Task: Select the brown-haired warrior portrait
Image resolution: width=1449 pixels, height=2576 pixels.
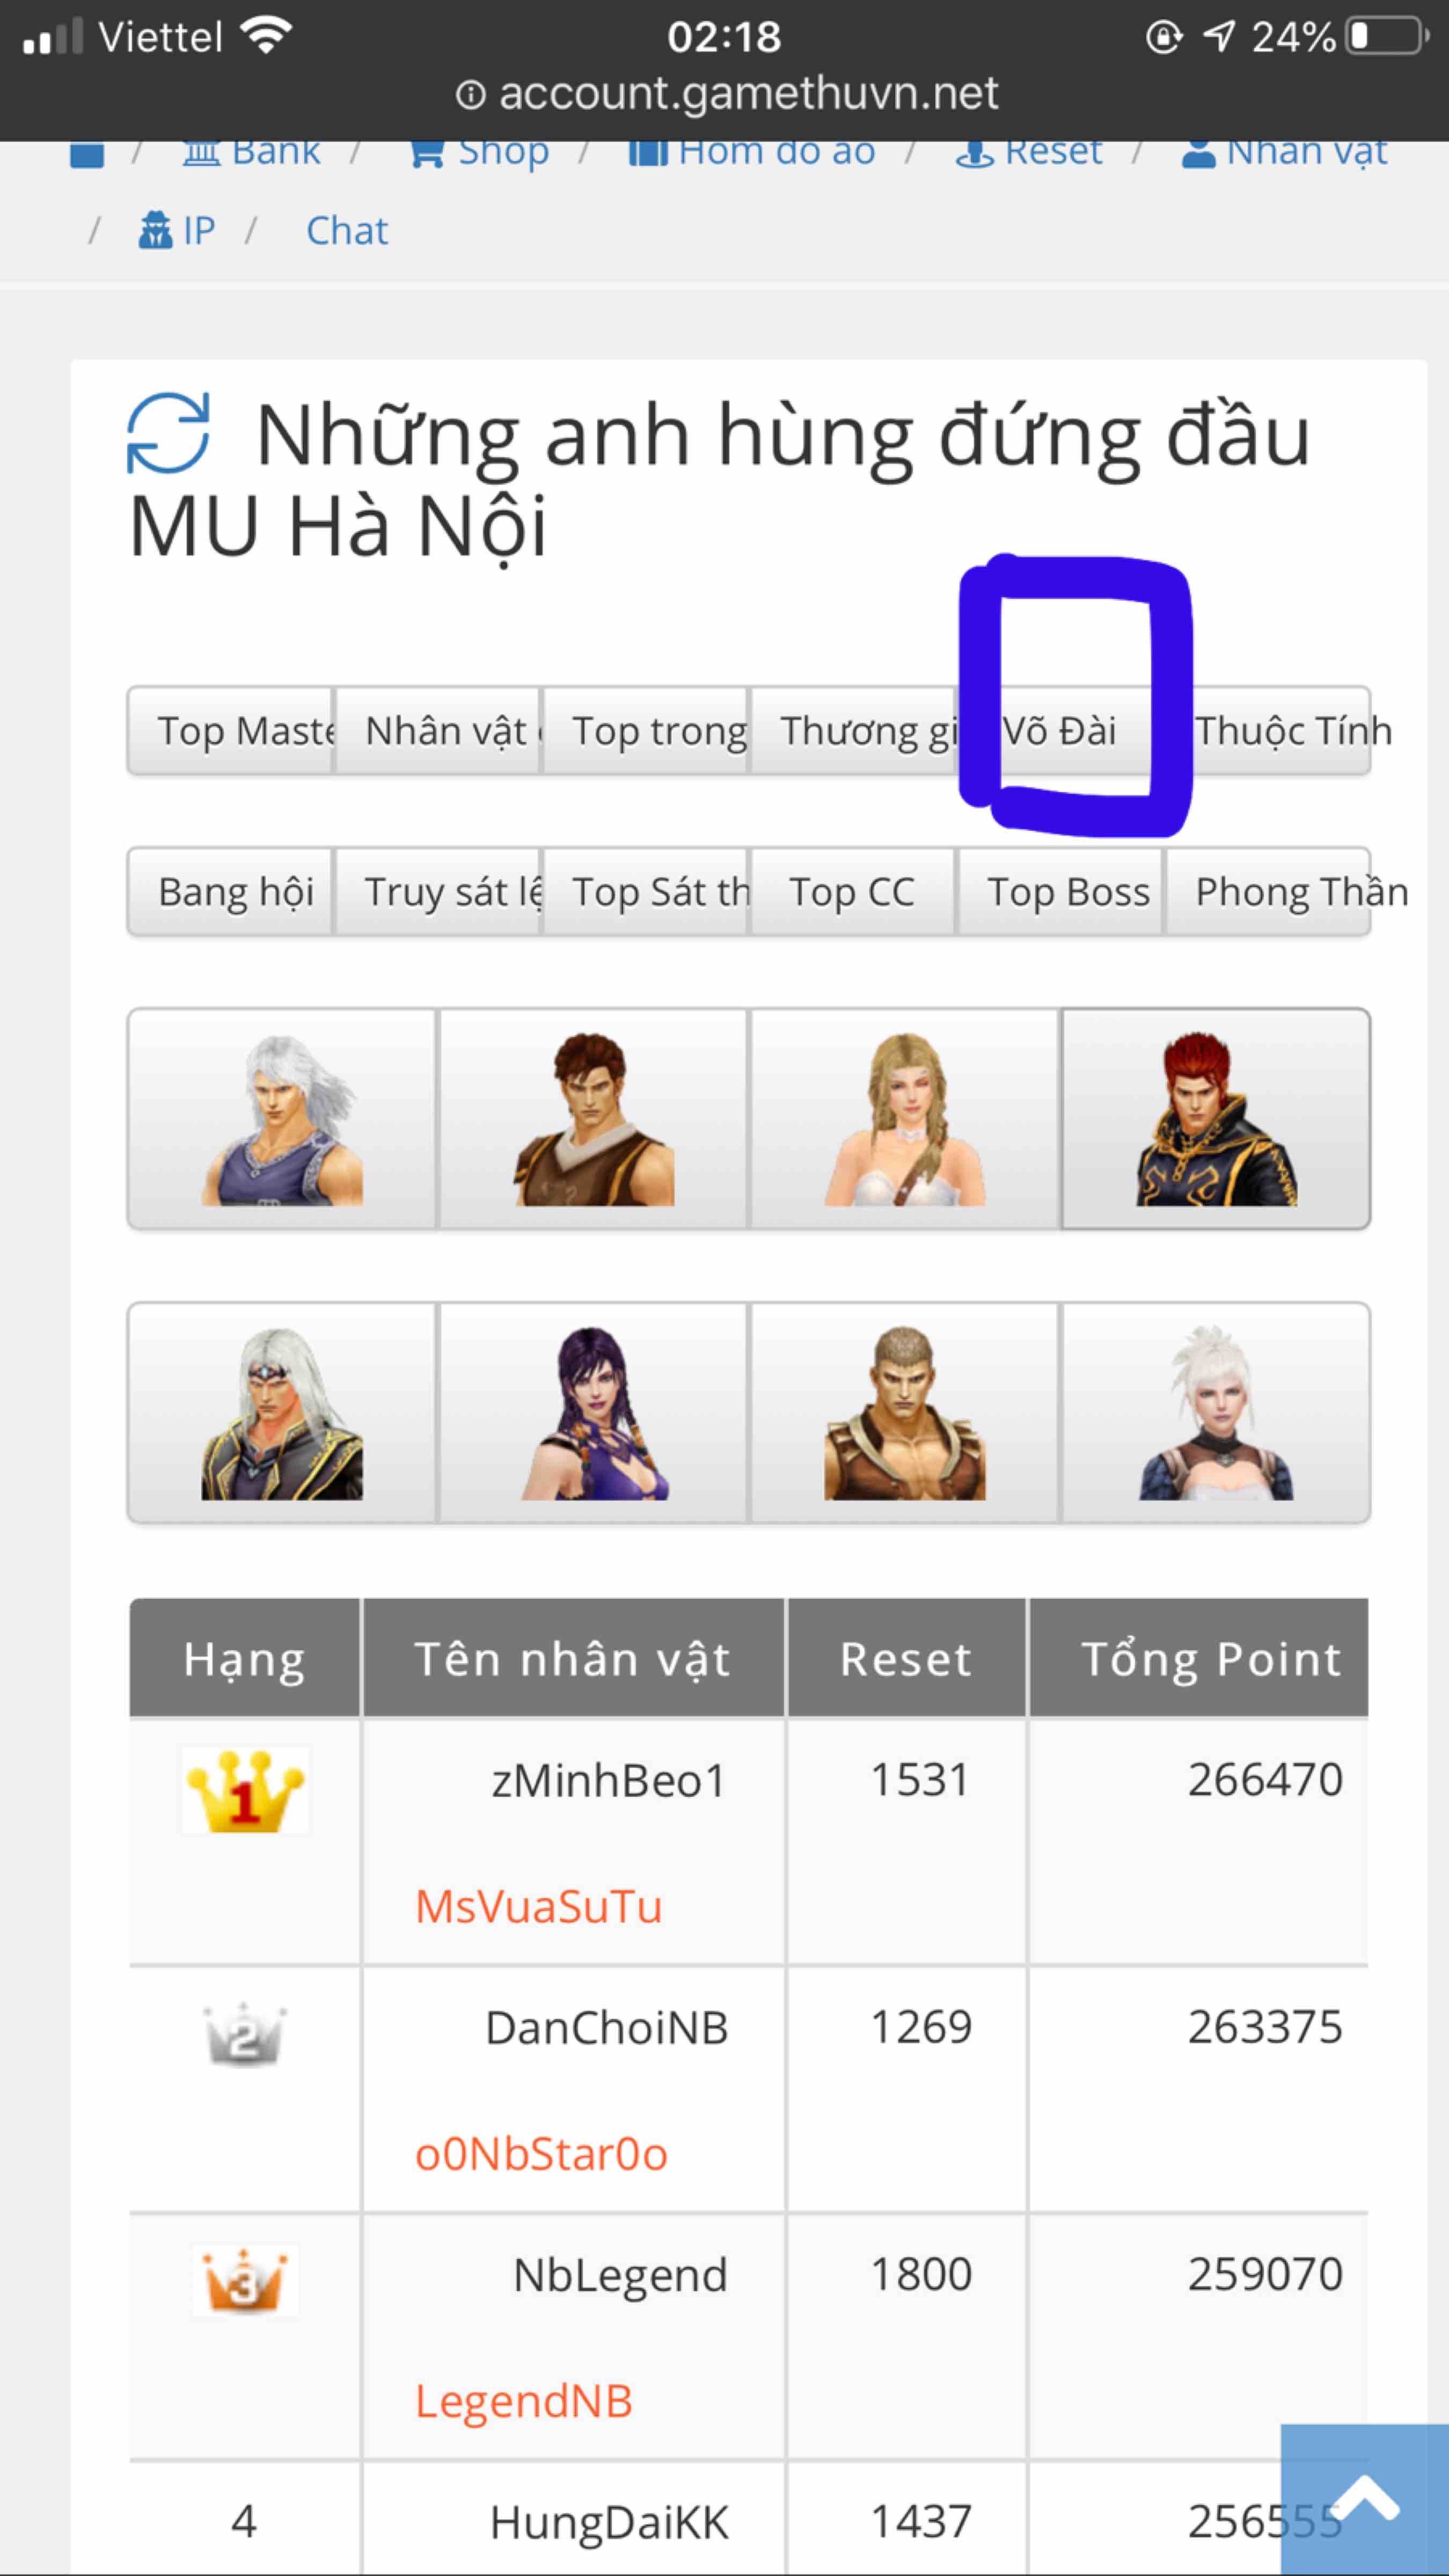Action: point(593,1119)
